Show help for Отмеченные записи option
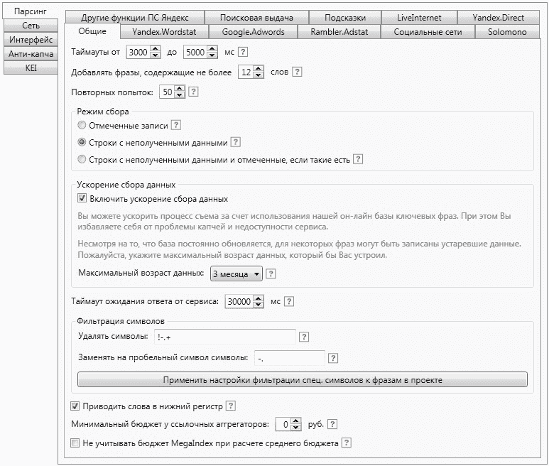Viewport: 549px width, 466px height. pyautogui.click(x=176, y=125)
